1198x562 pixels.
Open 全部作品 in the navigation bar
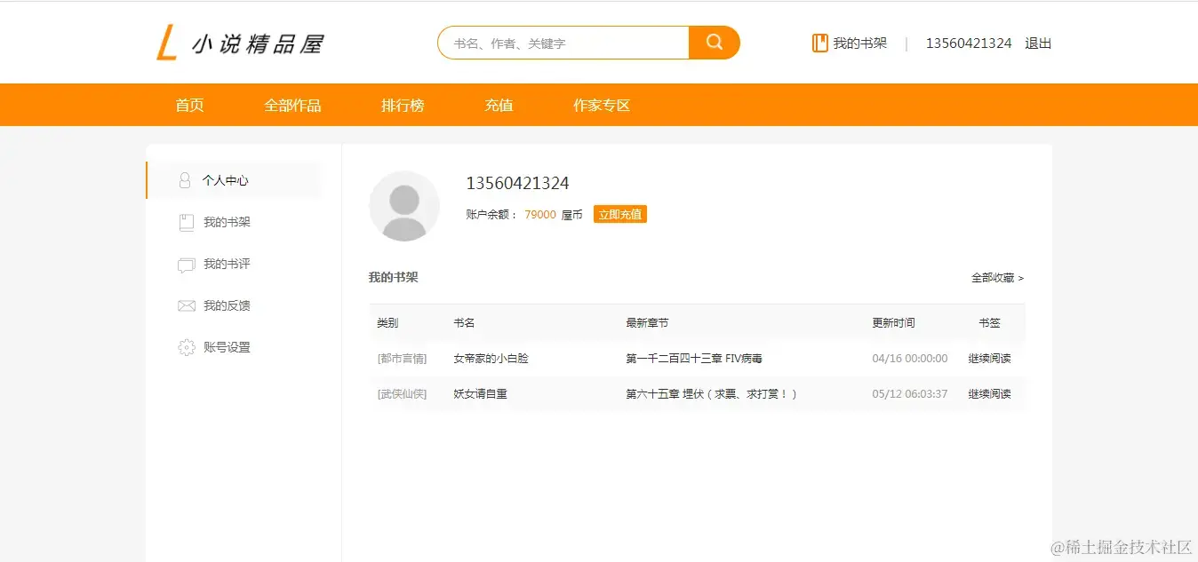click(292, 105)
